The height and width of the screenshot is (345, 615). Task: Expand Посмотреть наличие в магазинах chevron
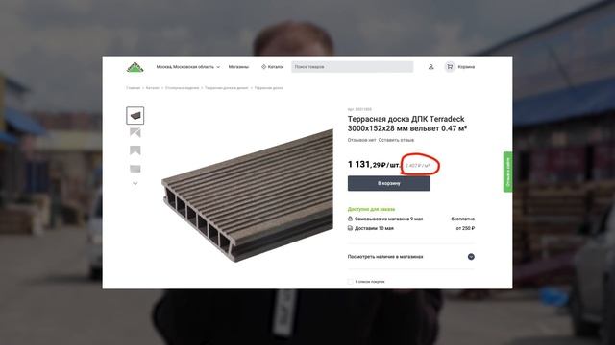[x=471, y=257]
